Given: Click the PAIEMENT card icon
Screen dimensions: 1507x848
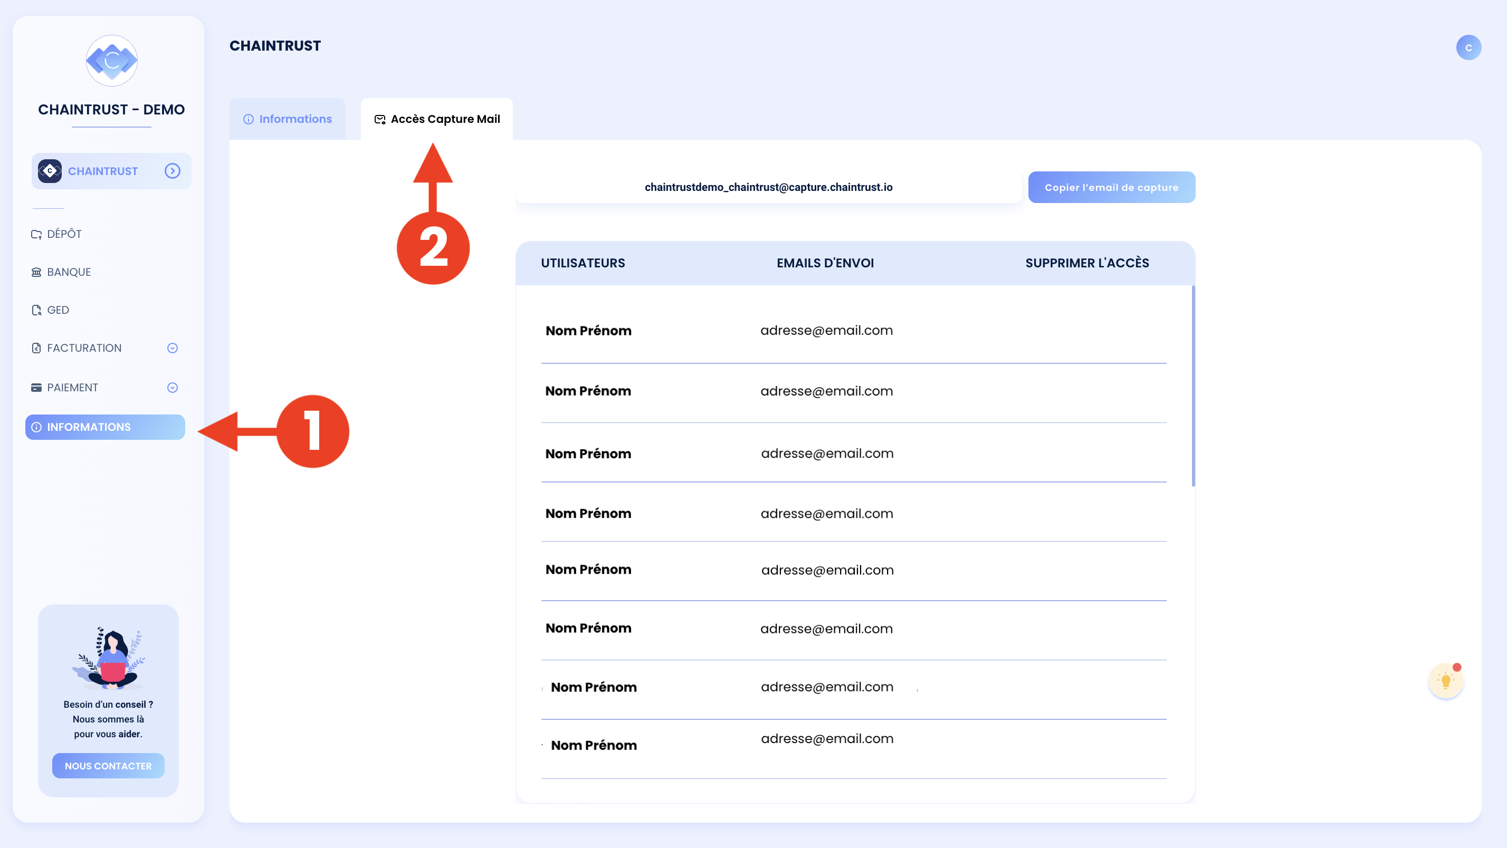Looking at the screenshot, I should click(36, 387).
